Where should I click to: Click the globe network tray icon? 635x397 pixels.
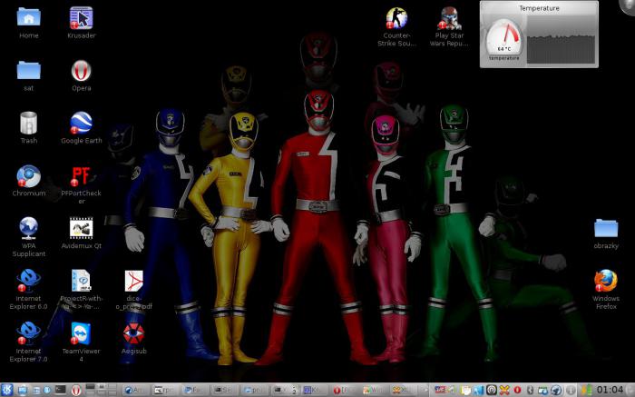pyautogui.click(x=556, y=390)
